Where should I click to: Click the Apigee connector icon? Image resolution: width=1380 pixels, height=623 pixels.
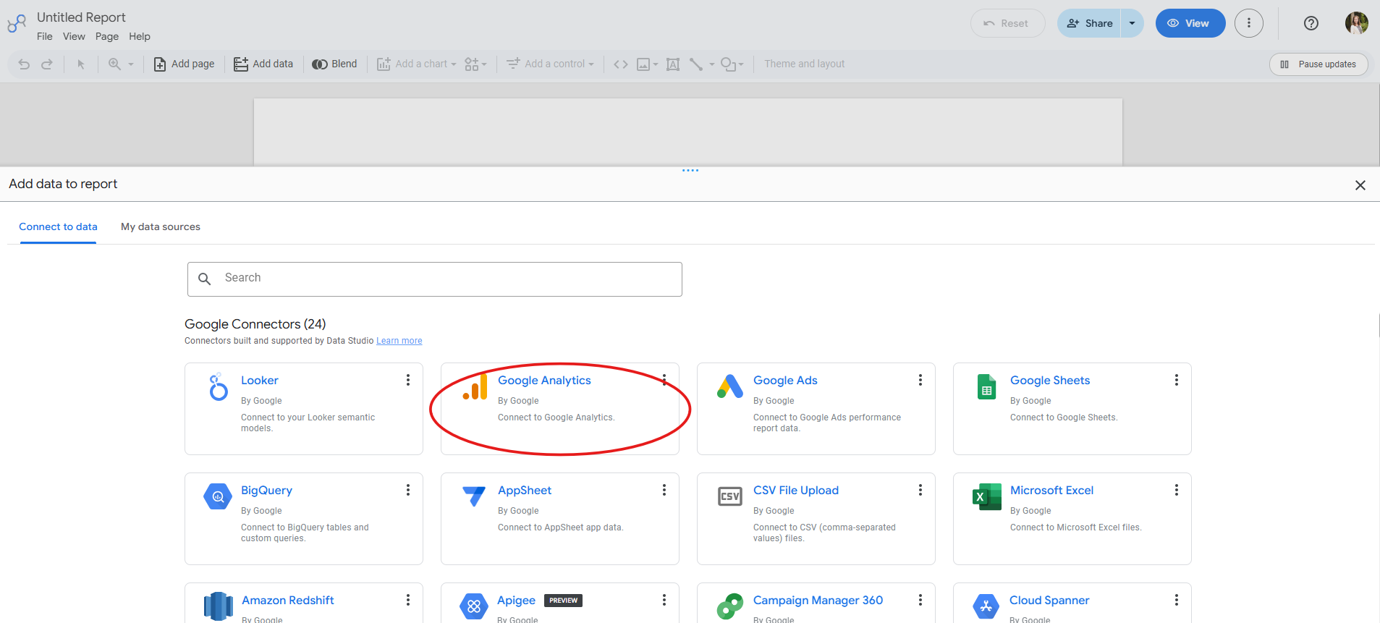pyautogui.click(x=474, y=606)
